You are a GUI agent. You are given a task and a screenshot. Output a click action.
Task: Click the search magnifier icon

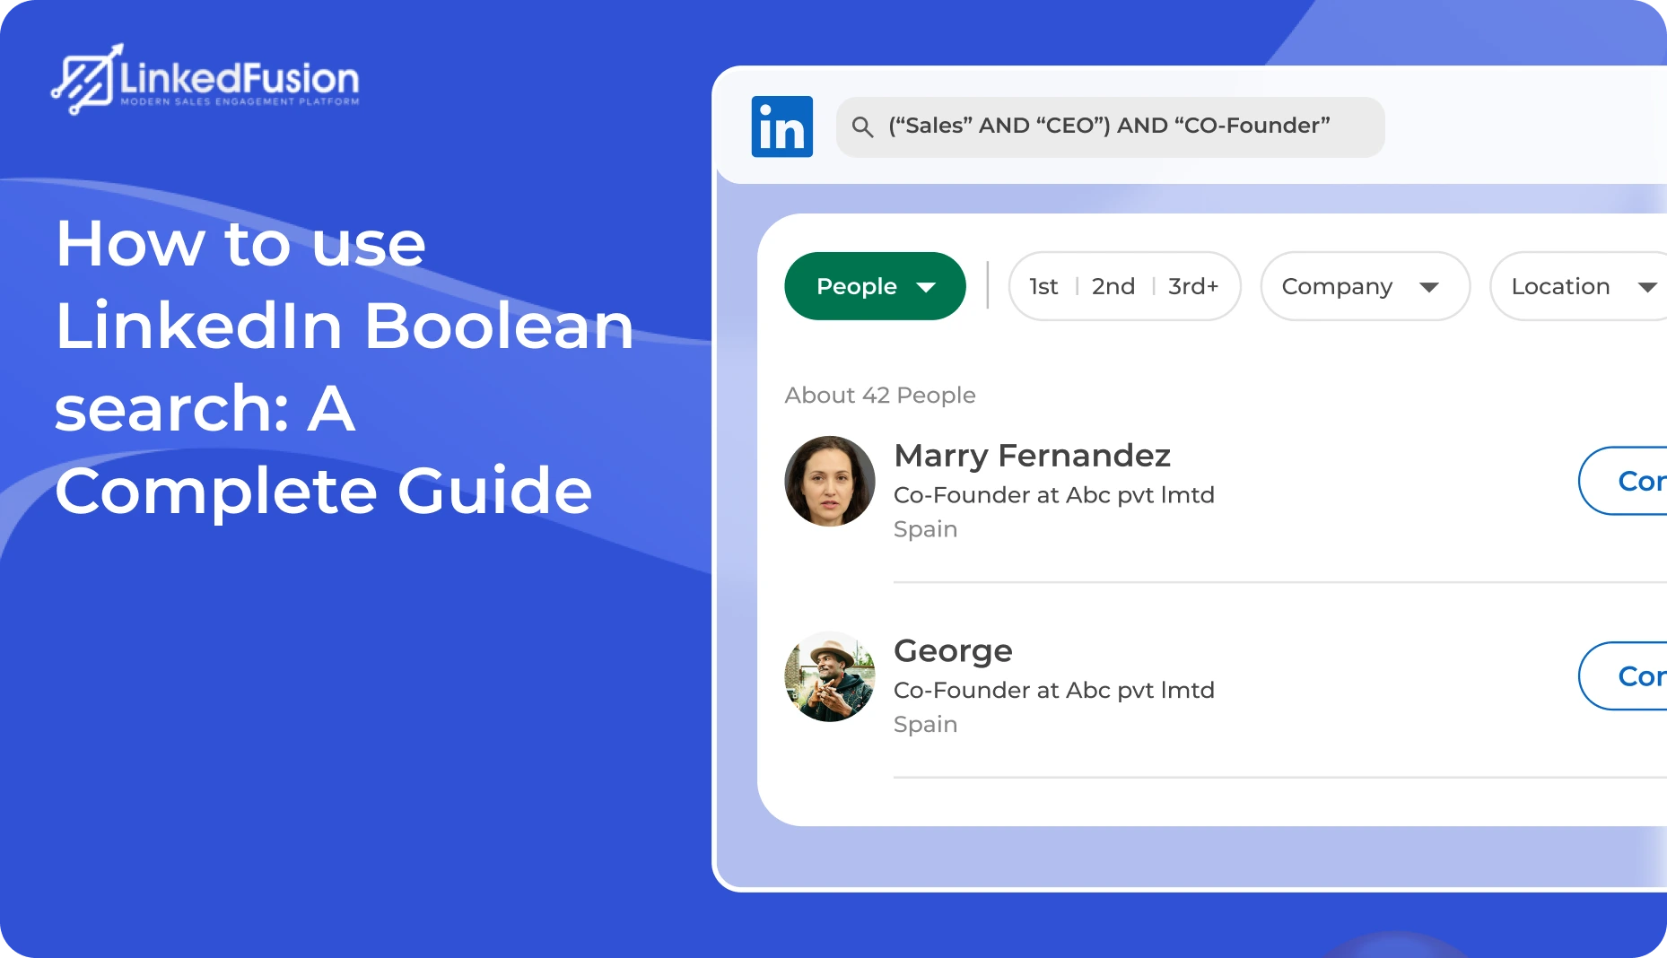coord(862,127)
